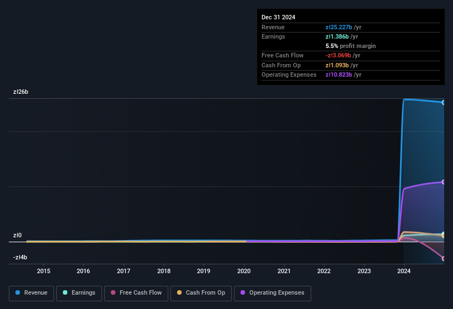This screenshot has height=309, width=453.
Task: Toggle the Cash From Op legend button
Action: (201, 293)
